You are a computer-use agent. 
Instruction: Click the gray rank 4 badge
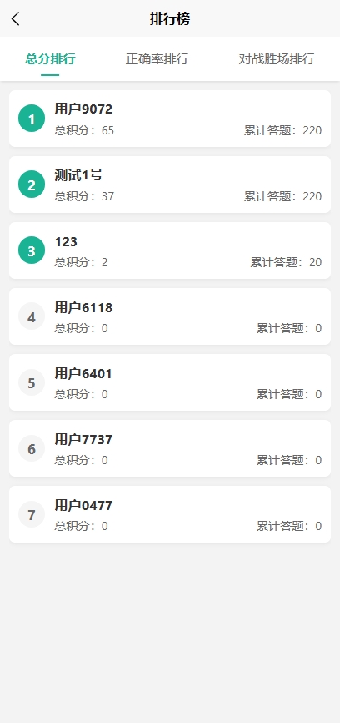pyautogui.click(x=32, y=316)
